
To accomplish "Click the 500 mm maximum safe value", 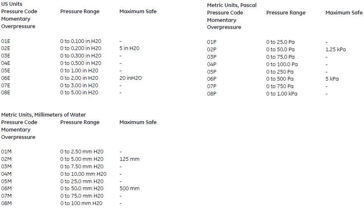I will [129, 188].
